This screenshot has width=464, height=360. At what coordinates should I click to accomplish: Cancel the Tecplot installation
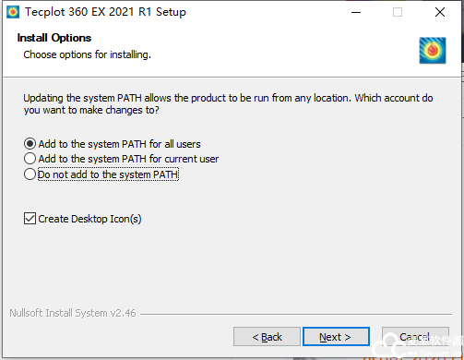415,337
